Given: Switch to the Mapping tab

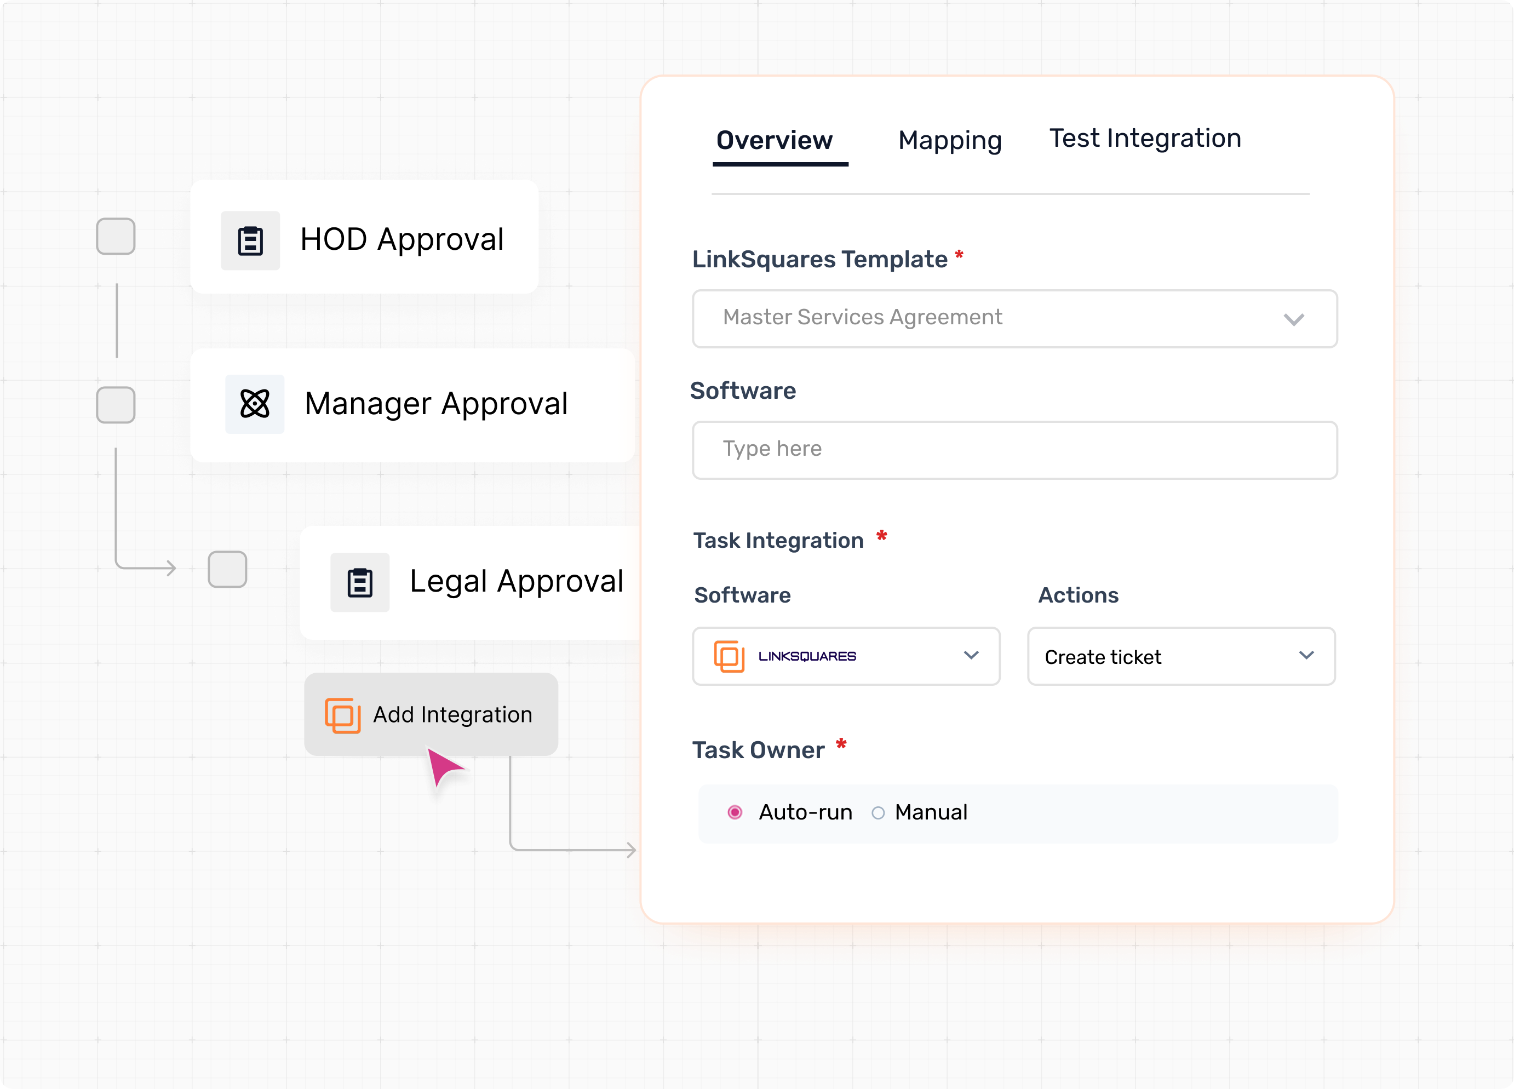Looking at the screenshot, I should [x=949, y=141].
